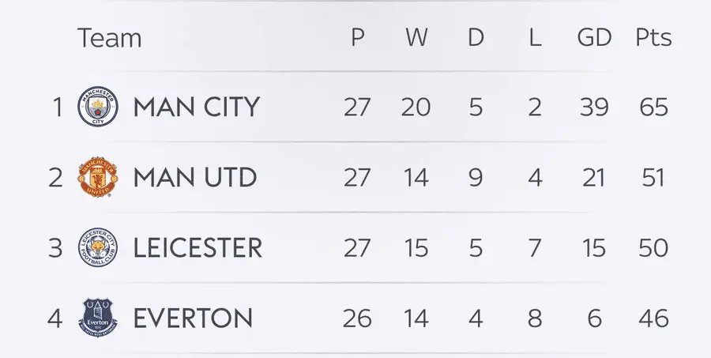
Task: Click the W (wins) column header
Action: click(x=416, y=37)
